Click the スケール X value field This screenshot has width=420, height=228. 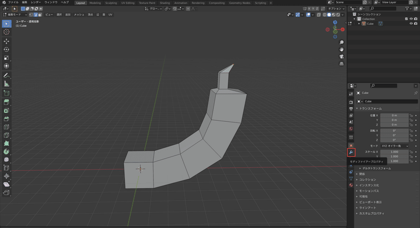tap(395, 151)
